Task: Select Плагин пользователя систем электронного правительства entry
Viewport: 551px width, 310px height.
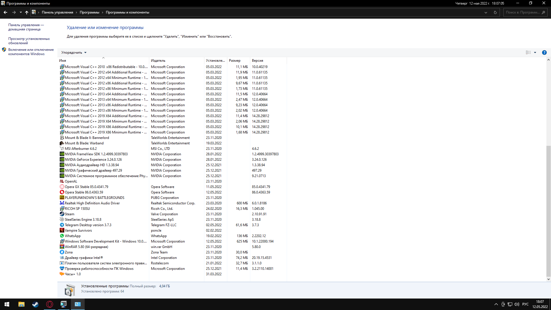Action: click(172, 263)
